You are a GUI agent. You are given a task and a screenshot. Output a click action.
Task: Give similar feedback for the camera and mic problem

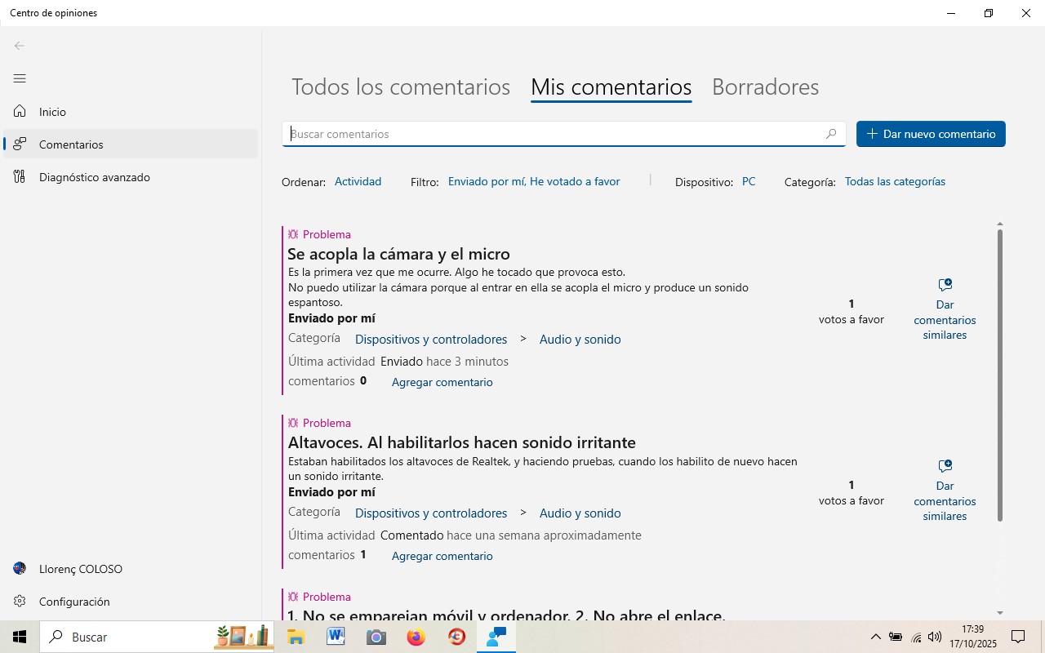(945, 309)
